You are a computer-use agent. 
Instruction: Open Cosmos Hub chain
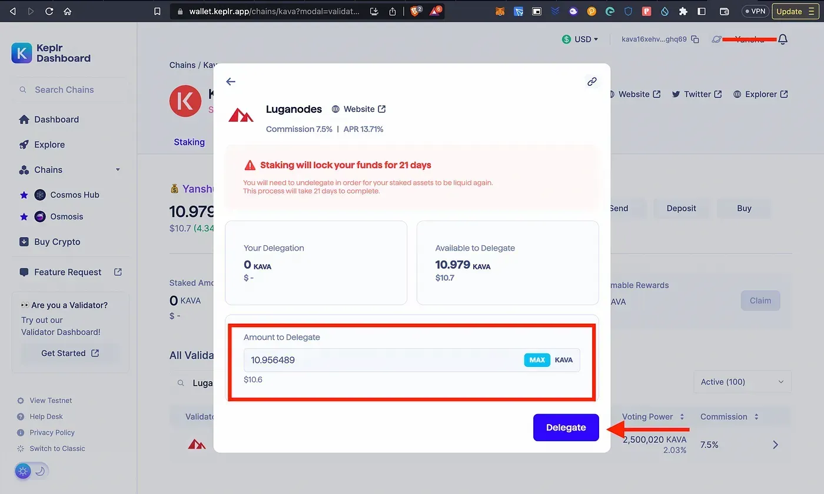[67, 195]
